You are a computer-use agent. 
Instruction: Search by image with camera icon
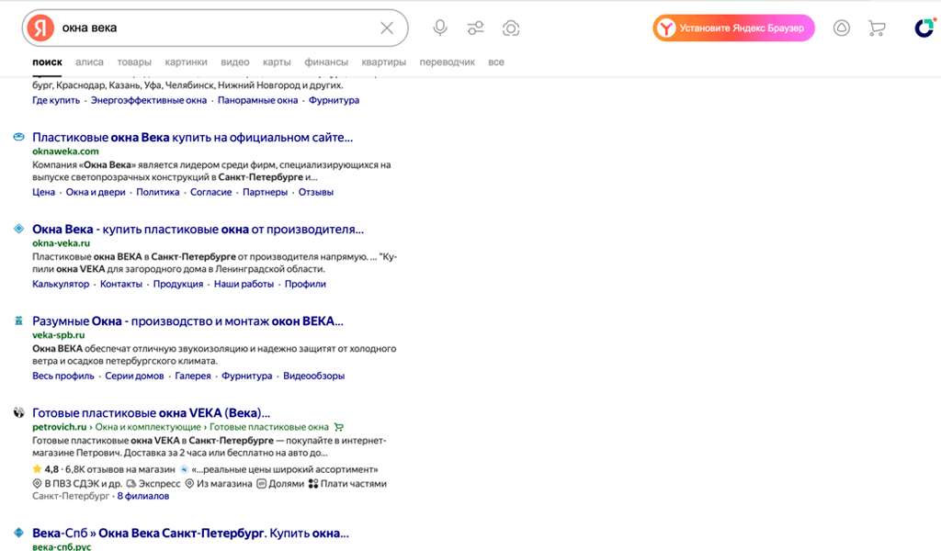[x=511, y=28]
